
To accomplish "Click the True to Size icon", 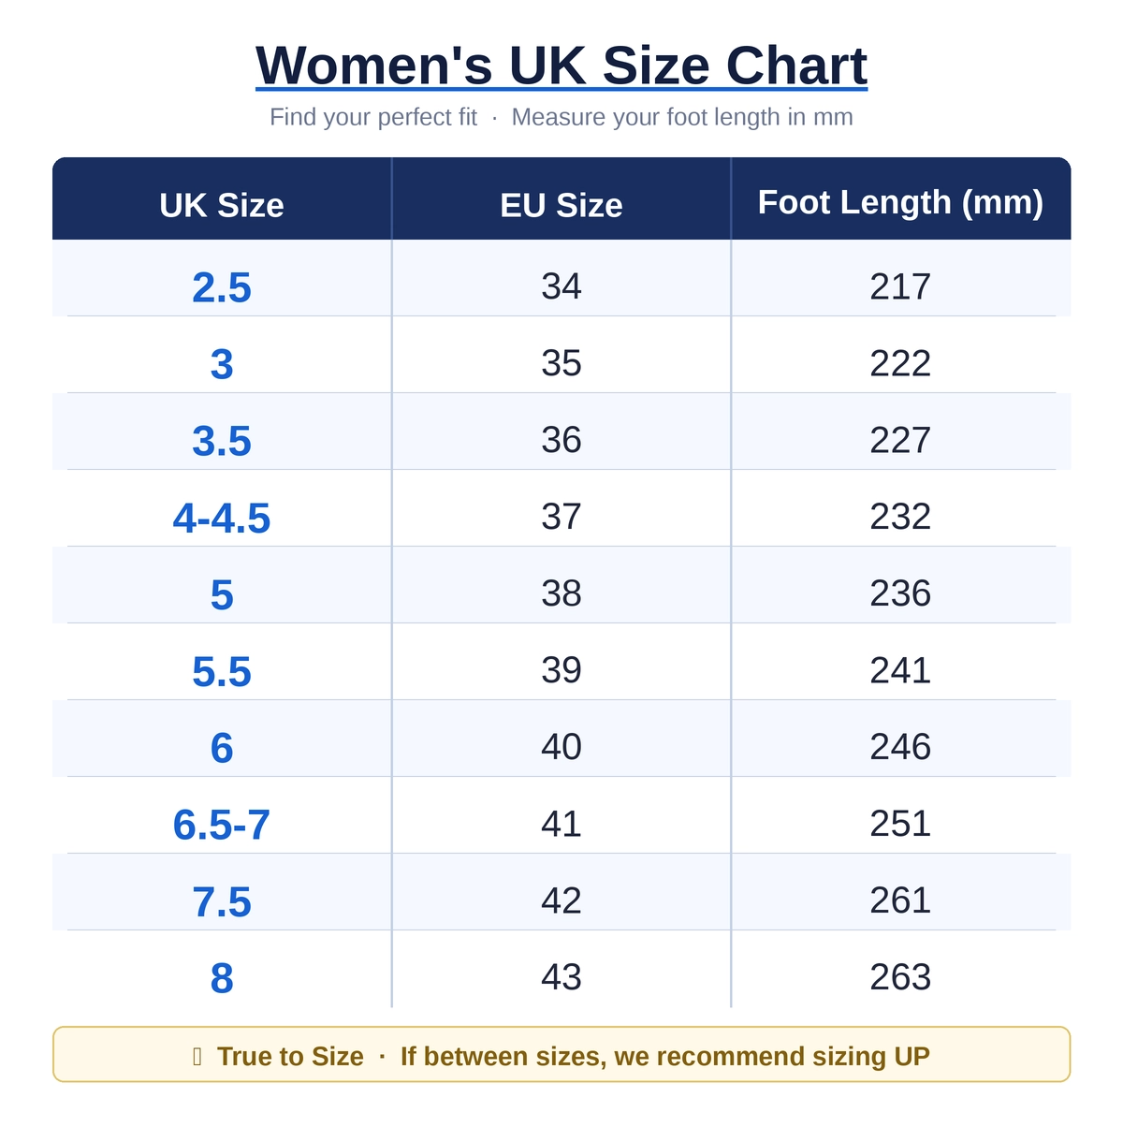I will [197, 1057].
